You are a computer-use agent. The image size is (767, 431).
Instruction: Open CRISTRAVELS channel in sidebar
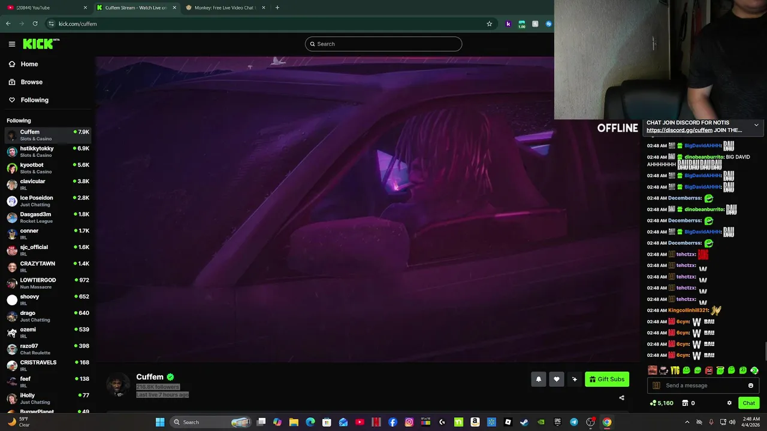coord(48,365)
